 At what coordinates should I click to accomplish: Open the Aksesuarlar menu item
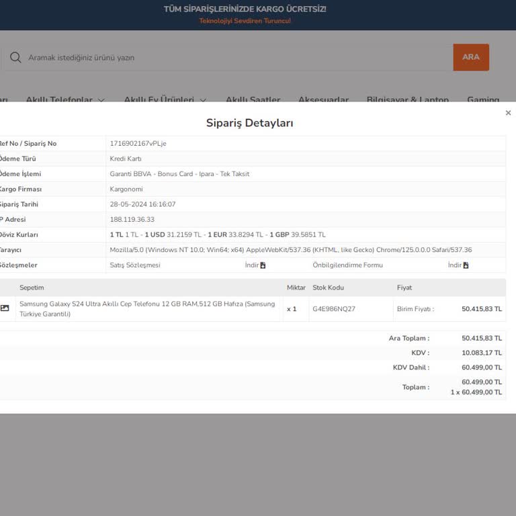click(323, 100)
